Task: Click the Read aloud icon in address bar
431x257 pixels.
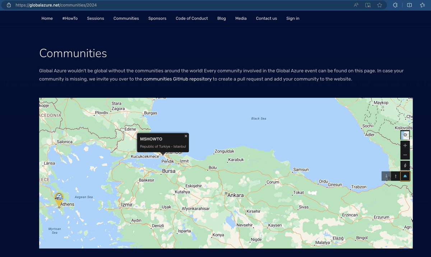Action: pyautogui.click(x=356, y=5)
